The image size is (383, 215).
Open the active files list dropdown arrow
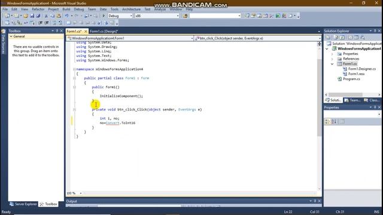[319, 31]
